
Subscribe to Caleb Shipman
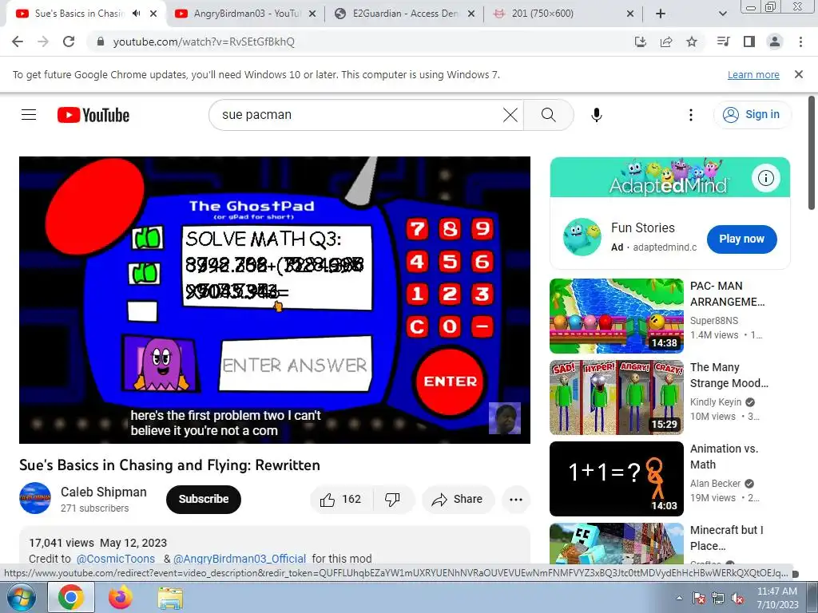204,499
